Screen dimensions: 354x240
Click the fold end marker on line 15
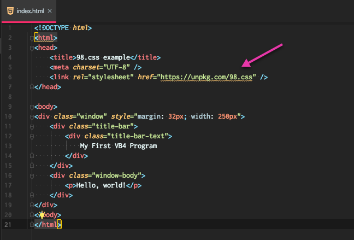click(x=32, y=166)
